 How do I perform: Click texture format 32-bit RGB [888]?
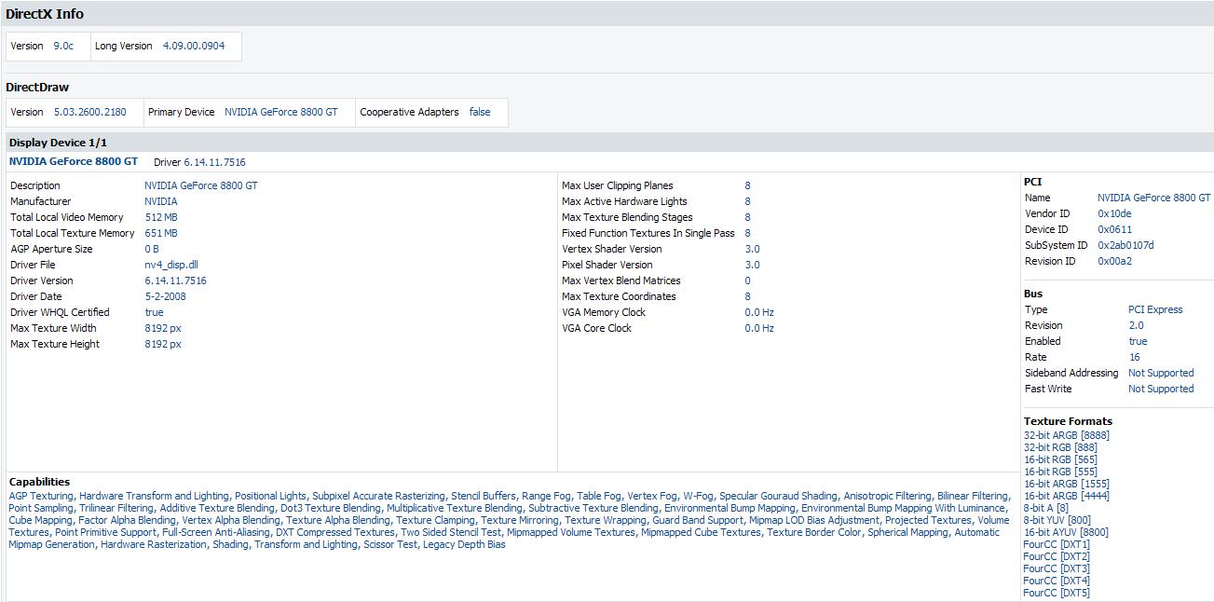(x=1060, y=447)
